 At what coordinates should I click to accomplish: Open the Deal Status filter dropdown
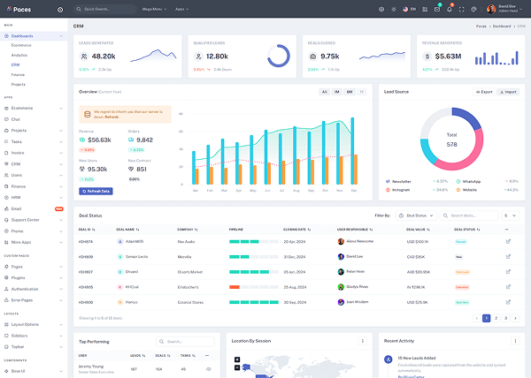pyautogui.click(x=416, y=215)
